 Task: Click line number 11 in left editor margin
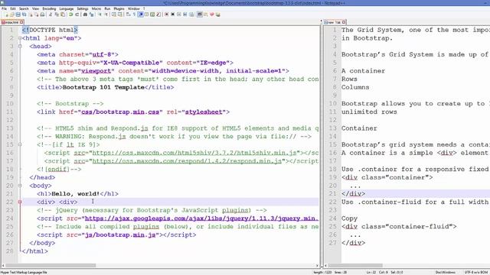click(x=10, y=112)
